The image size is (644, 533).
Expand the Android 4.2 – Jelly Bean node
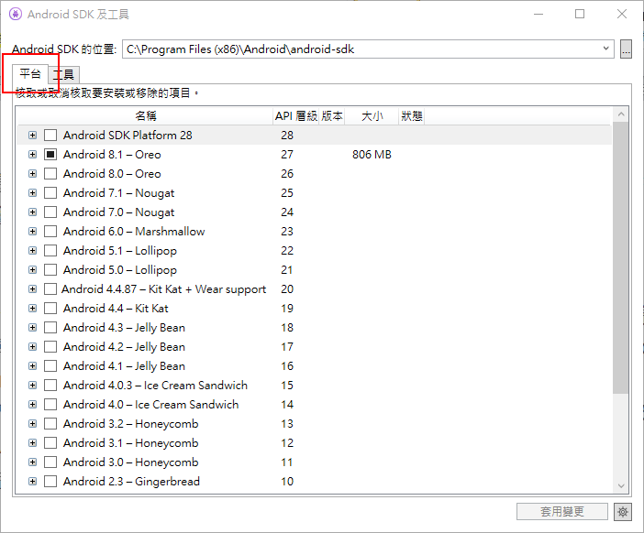[32, 347]
